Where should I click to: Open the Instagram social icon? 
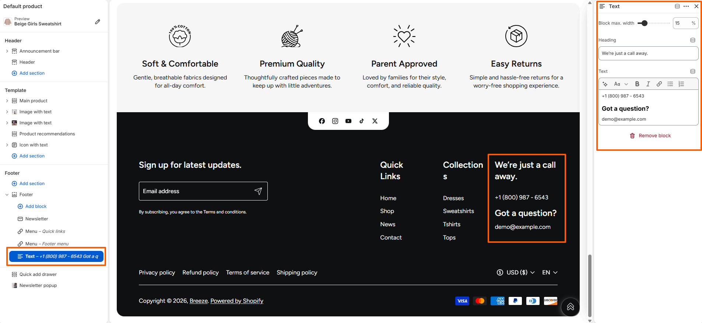[335, 121]
